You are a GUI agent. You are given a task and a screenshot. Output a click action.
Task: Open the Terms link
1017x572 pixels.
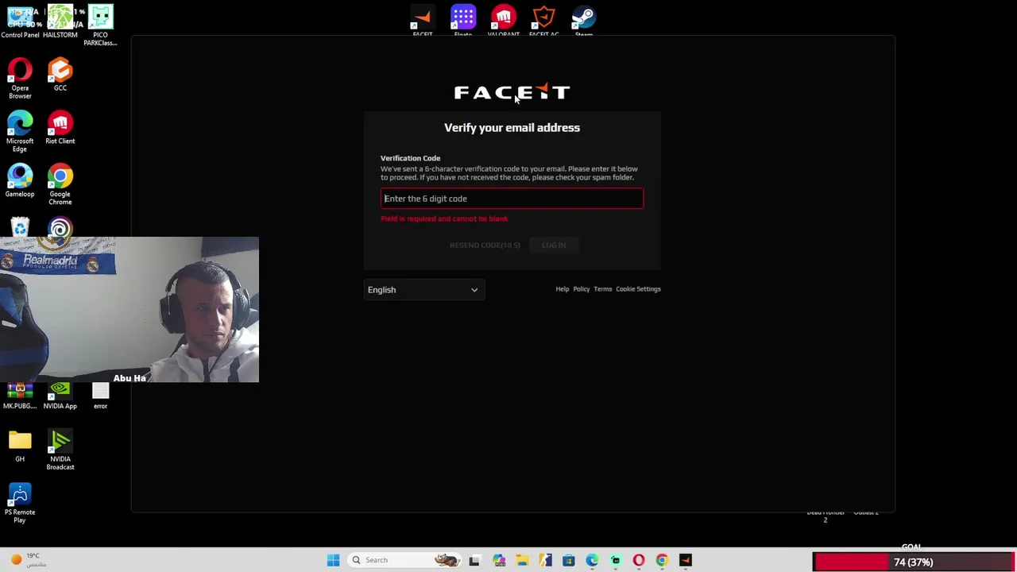pos(603,289)
